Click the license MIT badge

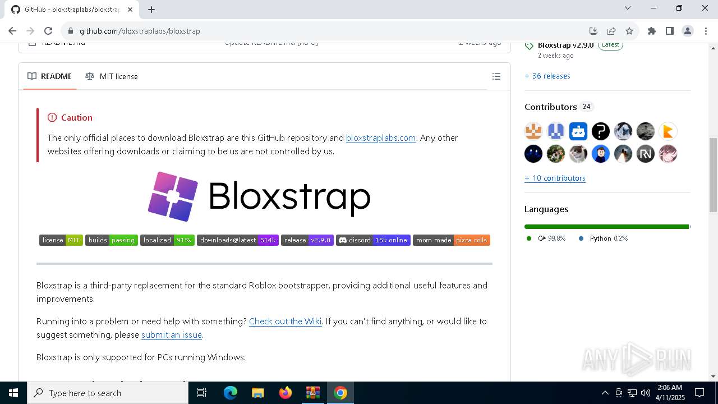click(x=61, y=240)
